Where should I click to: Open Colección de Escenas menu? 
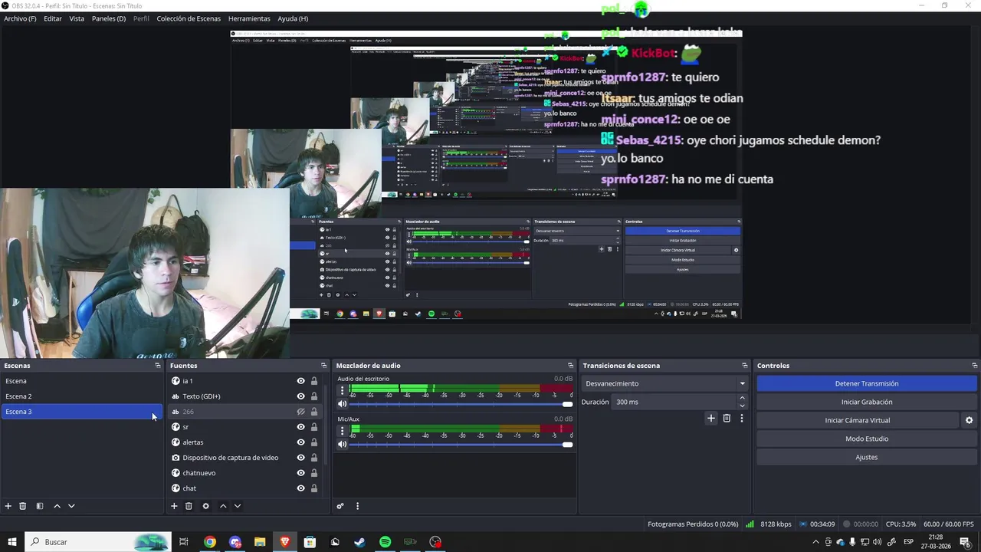point(189,18)
